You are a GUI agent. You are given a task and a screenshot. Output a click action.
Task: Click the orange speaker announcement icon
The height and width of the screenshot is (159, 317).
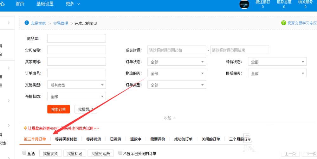point(25,128)
